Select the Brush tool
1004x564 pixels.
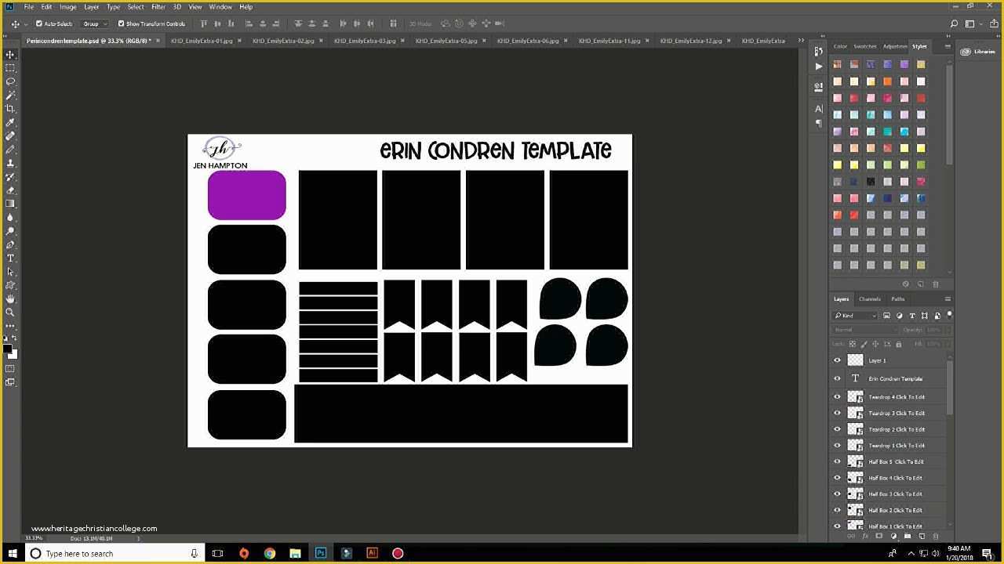click(x=10, y=150)
